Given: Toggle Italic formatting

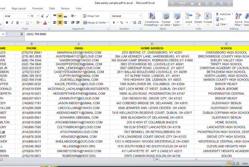Looking at the screenshot, I should click(x=12, y=23).
